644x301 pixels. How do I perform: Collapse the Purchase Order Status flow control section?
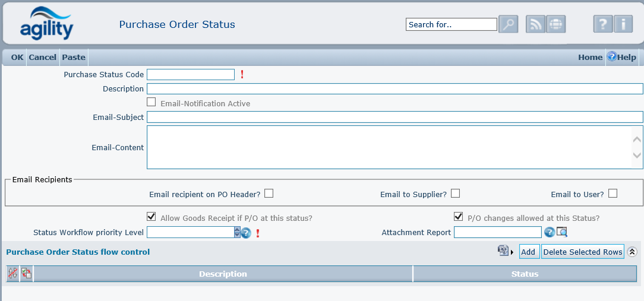[632, 252]
